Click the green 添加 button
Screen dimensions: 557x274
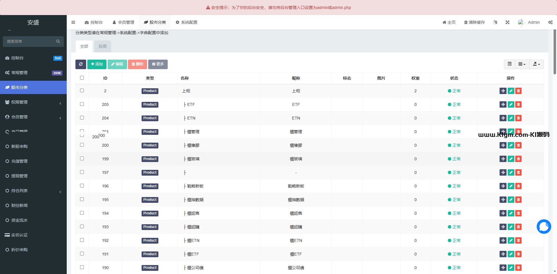(x=97, y=64)
